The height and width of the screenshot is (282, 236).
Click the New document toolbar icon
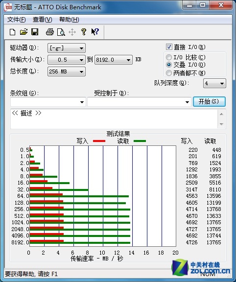(12, 32)
